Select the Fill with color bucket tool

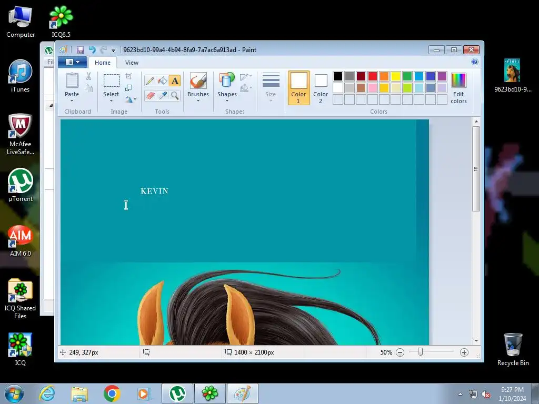pyautogui.click(x=162, y=80)
